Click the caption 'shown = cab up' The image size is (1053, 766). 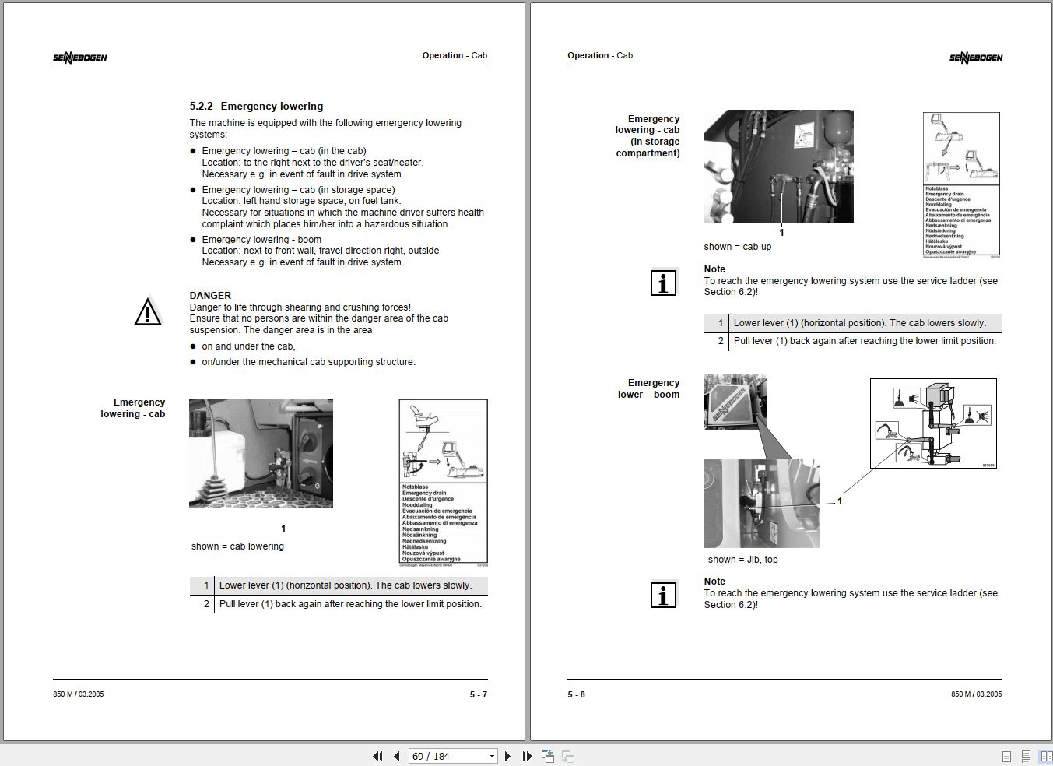[x=738, y=247]
